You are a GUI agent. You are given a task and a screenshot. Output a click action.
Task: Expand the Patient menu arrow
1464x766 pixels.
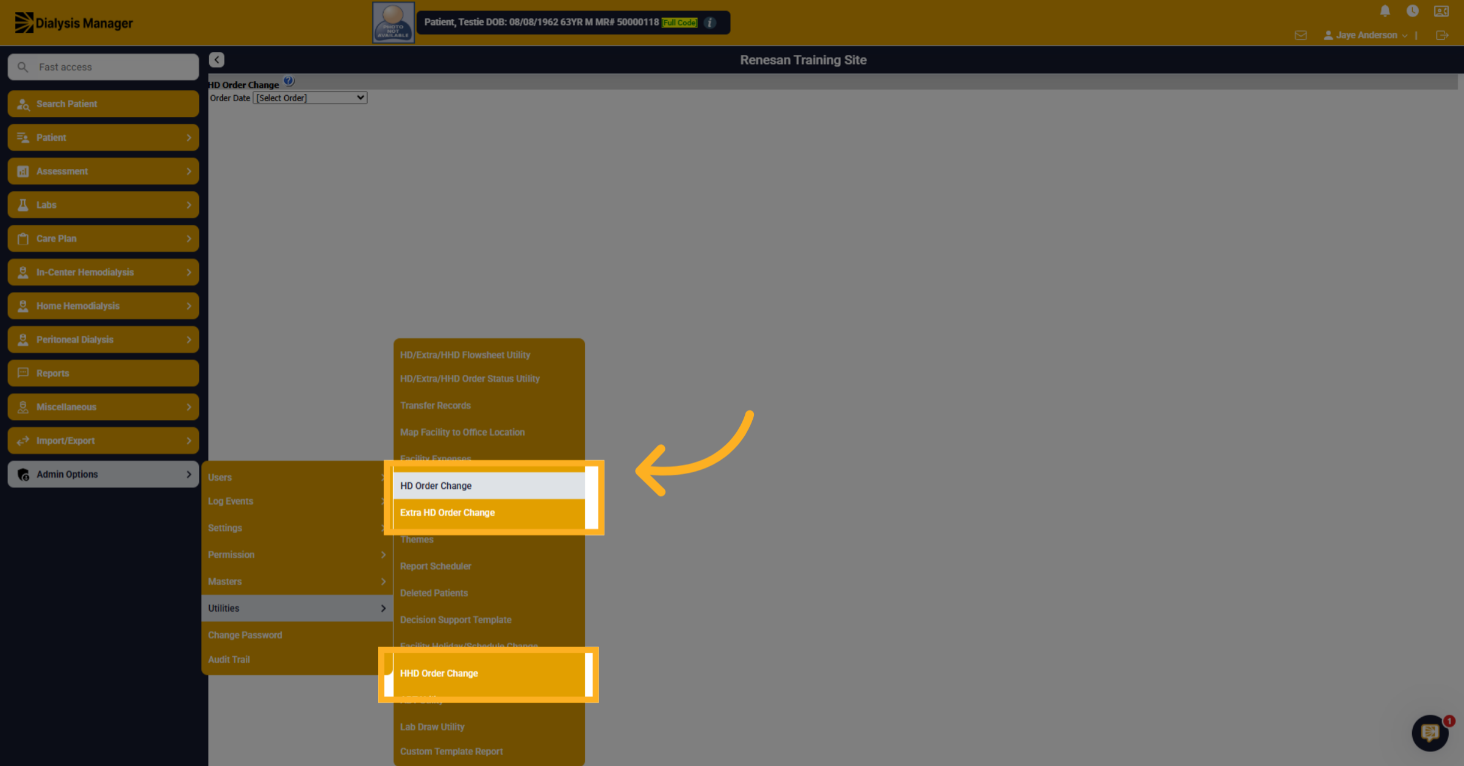[188, 138]
